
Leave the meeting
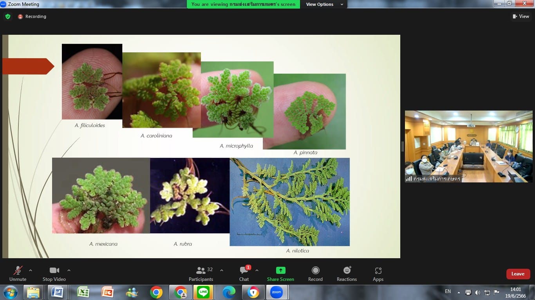[x=518, y=274]
